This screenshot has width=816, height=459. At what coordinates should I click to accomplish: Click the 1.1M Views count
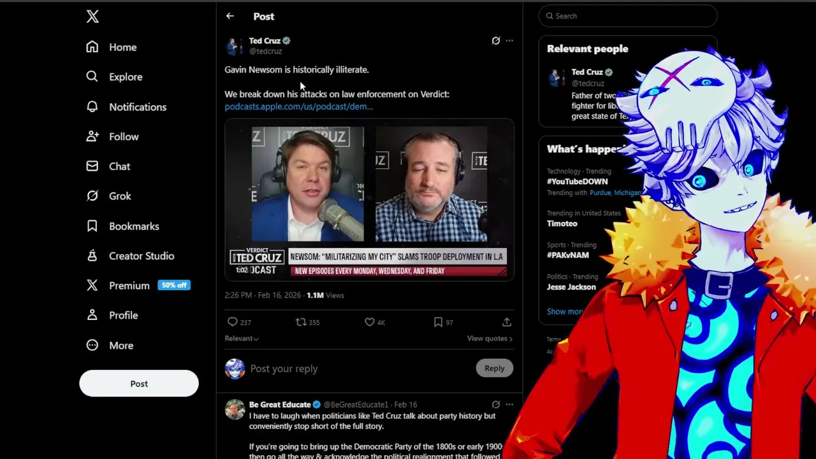click(325, 295)
